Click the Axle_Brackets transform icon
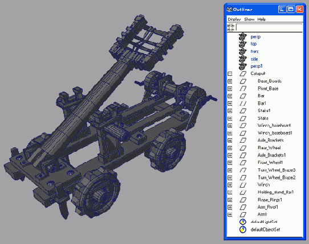Viewport: 309px width, 244px height. (243, 140)
